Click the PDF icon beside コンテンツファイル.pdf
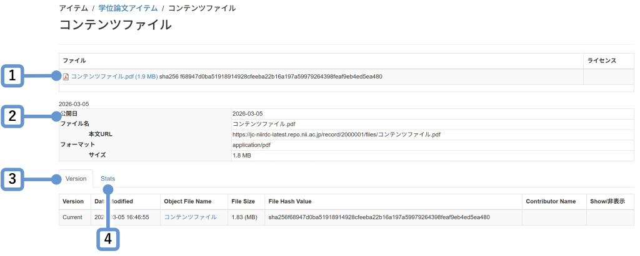Viewport: 640px width, 256px height. click(66, 77)
